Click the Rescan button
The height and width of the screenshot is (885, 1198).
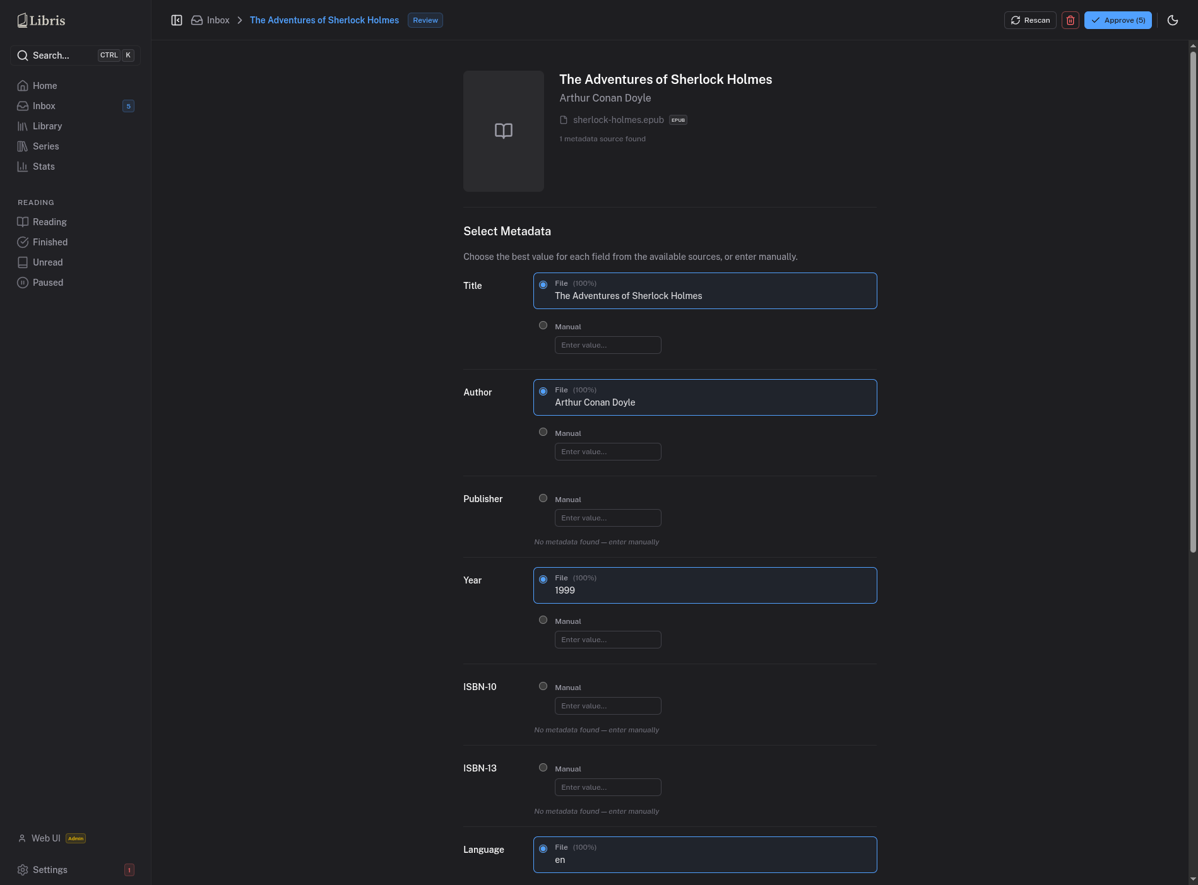coord(1030,20)
